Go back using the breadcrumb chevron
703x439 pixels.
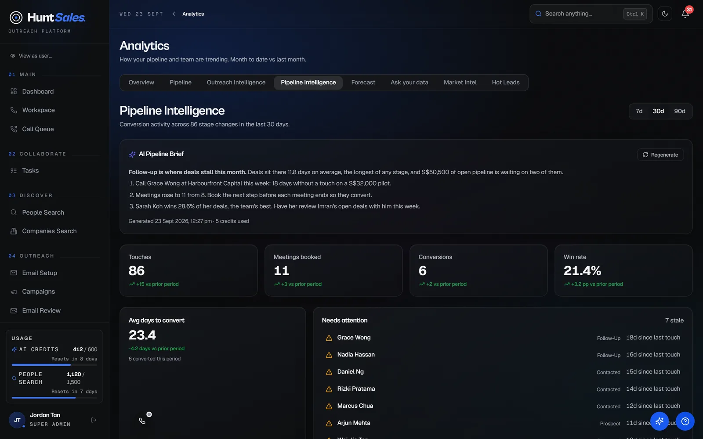[174, 14]
